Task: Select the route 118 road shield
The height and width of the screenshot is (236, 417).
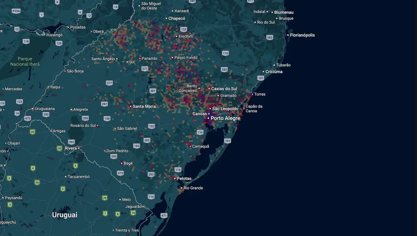Action: tap(26, 41)
